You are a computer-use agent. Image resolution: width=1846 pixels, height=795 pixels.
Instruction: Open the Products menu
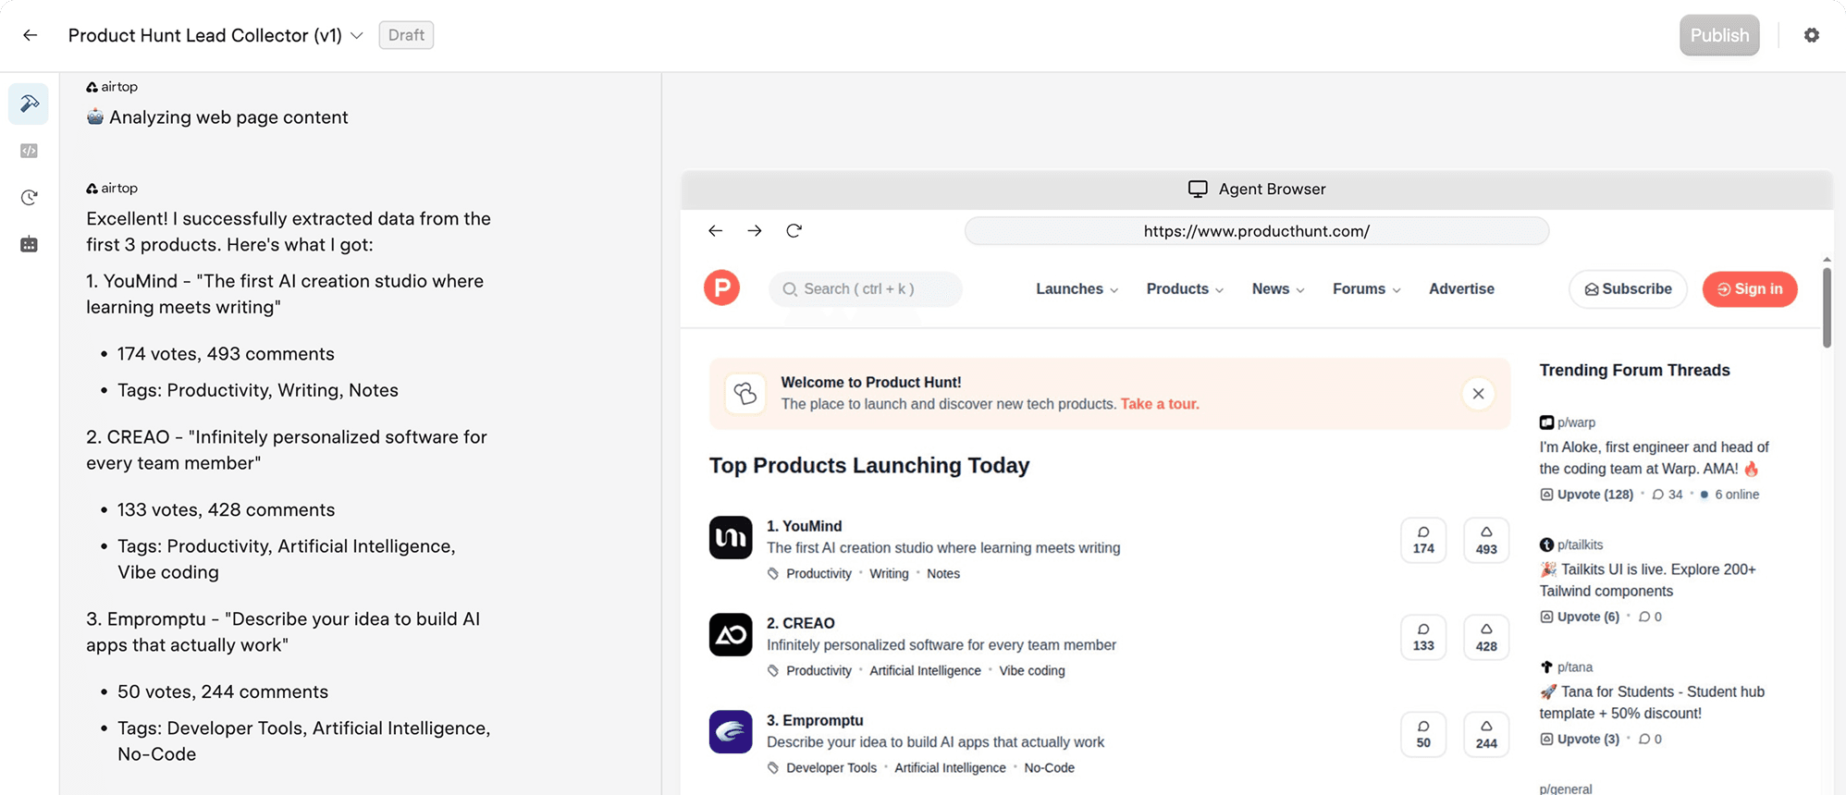[1185, 288]
